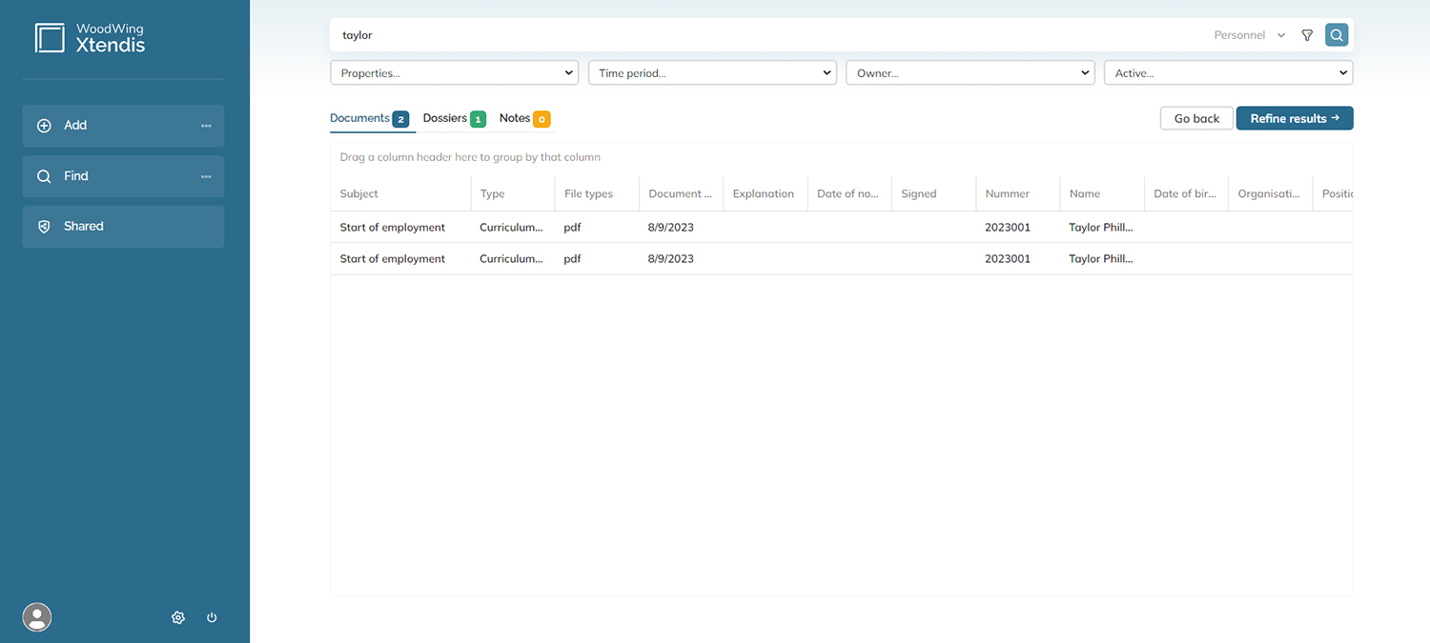Click the Refine results button
This screenshot has width=1430, height=643.
(1295, 118)
